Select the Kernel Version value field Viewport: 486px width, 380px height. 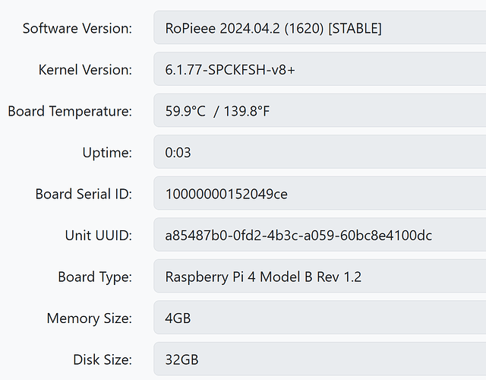(320, 69)
